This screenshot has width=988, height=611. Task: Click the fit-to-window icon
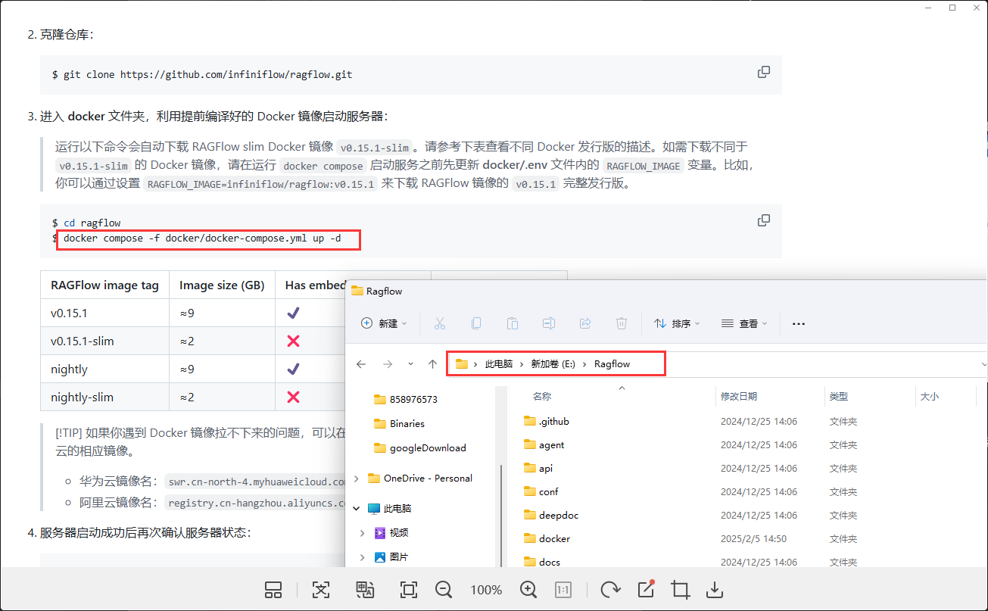tap(409, 590)
